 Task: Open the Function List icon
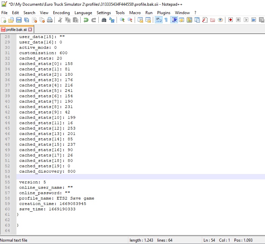[x=205, y=20]
